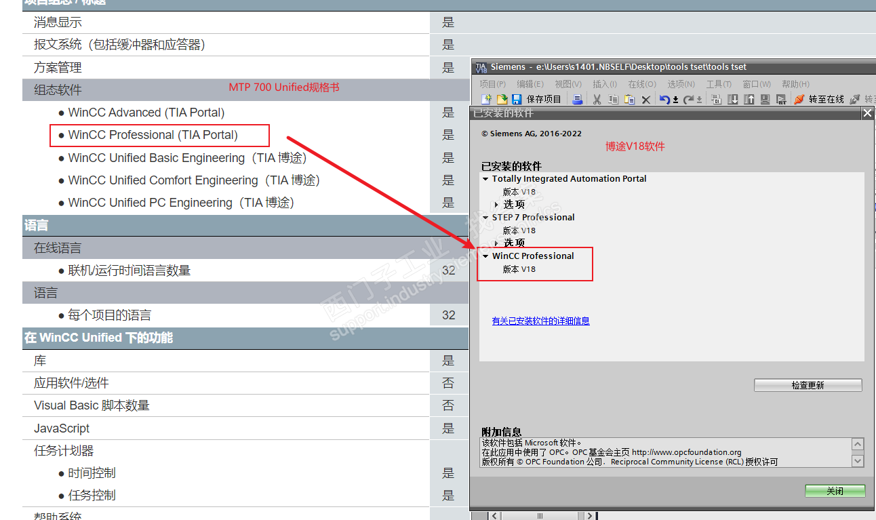Click the redo arrow icon
The height and width of the screenshot is (520, 876).
point(688,100)
